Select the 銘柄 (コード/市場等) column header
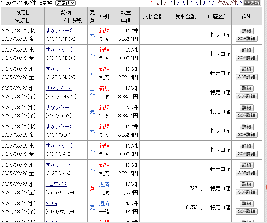The image size is (267, 223). click(x=66, y=16)
